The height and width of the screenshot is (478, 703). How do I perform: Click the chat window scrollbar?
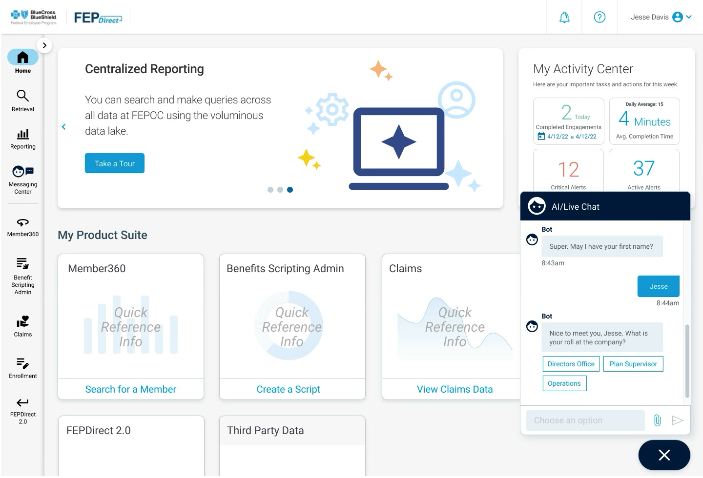687,361
